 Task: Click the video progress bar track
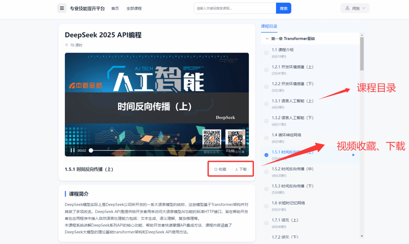155,150
